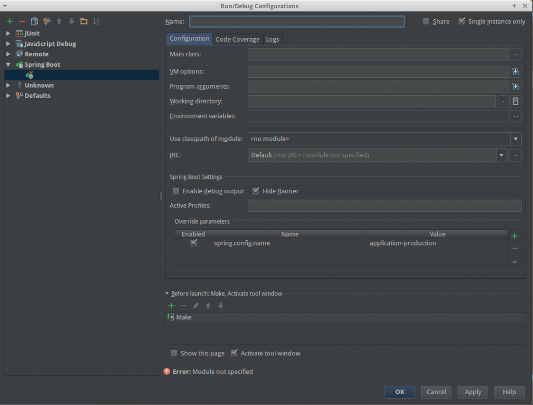Add new configuration with green plus icon

(9, 21)
